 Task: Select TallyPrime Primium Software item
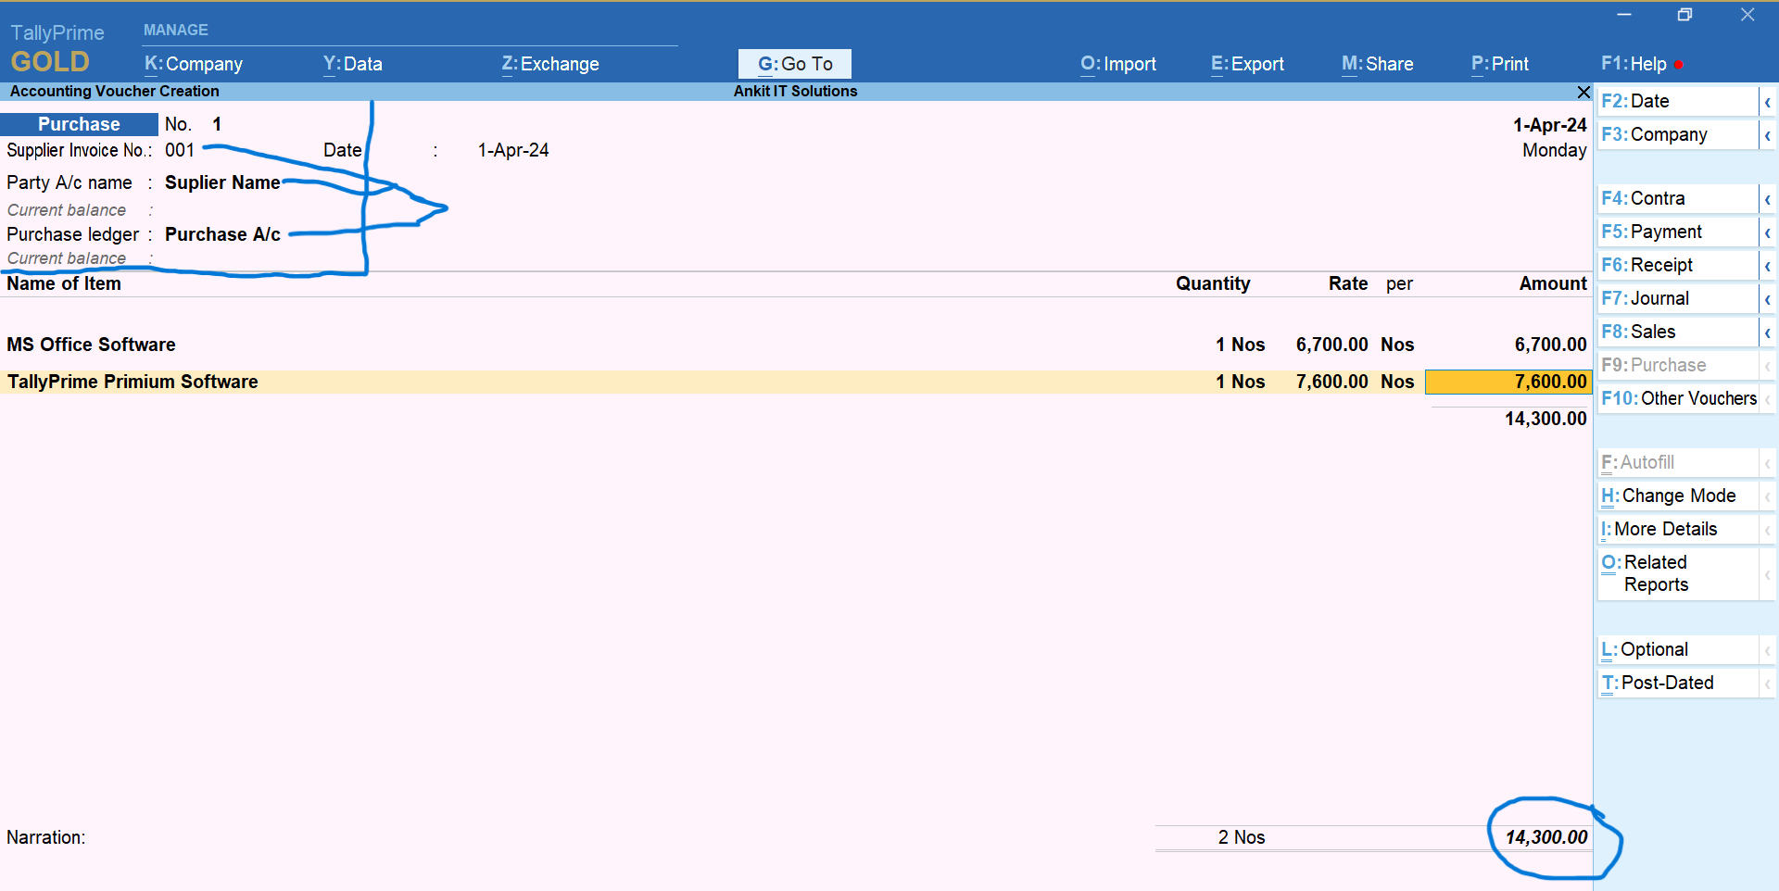coord(132,382)
